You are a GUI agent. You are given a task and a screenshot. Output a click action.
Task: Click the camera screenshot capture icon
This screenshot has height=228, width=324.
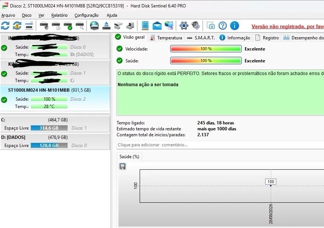(x=211, y=26)
